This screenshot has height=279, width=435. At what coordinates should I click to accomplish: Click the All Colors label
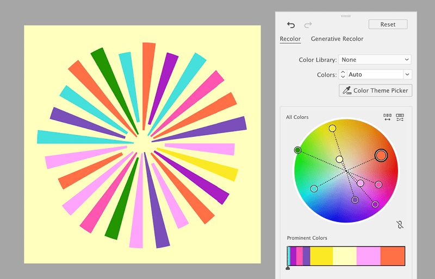[x=297, y=117]
